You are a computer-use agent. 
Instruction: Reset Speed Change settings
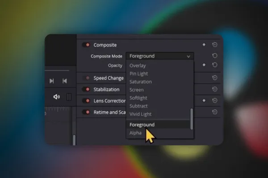click(x=215, y=78)
